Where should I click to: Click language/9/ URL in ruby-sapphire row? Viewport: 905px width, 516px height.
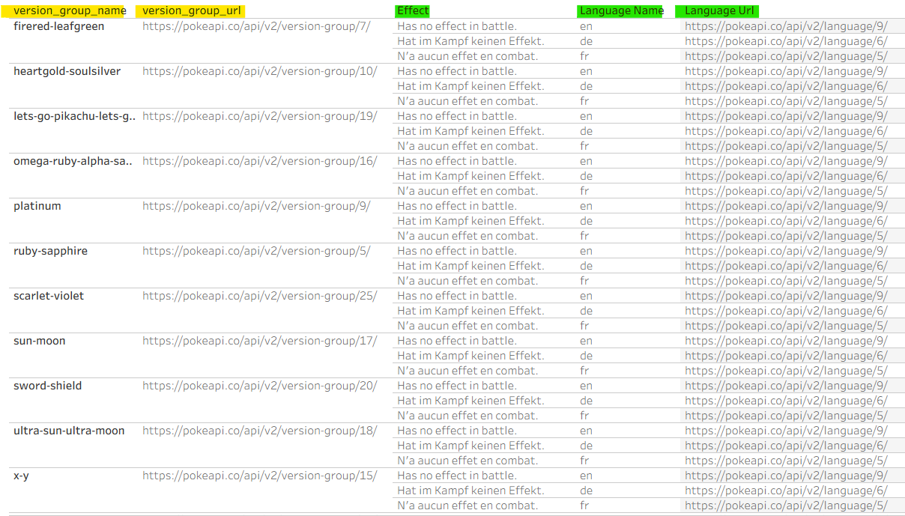pos(786,251)
